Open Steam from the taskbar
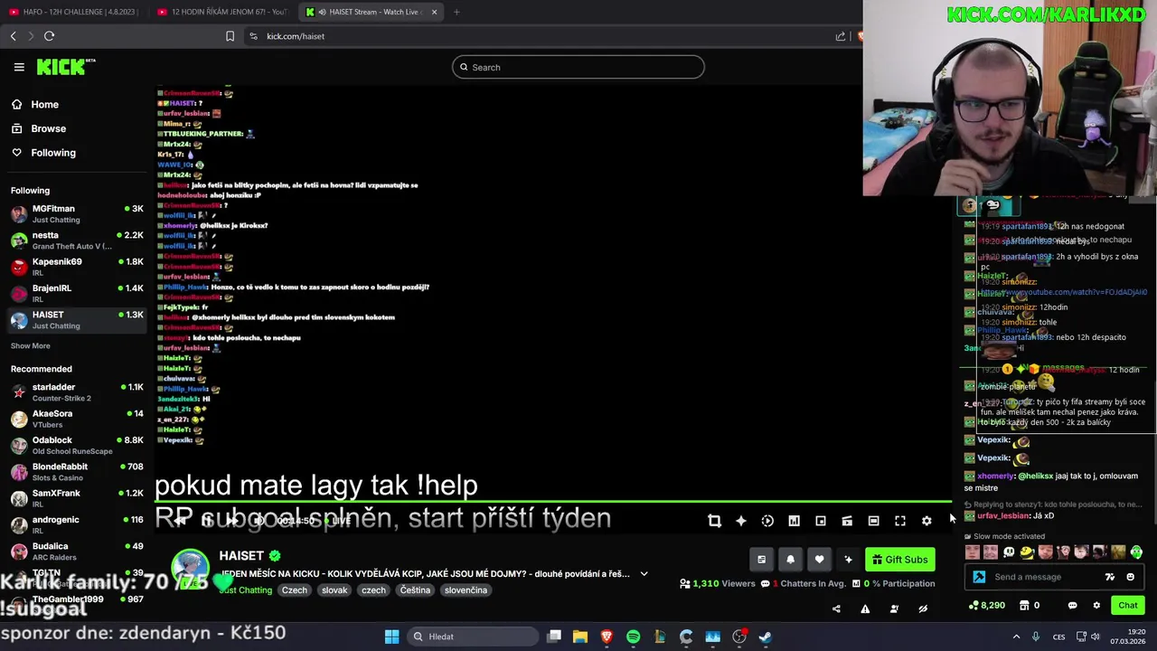 [766, 637]
